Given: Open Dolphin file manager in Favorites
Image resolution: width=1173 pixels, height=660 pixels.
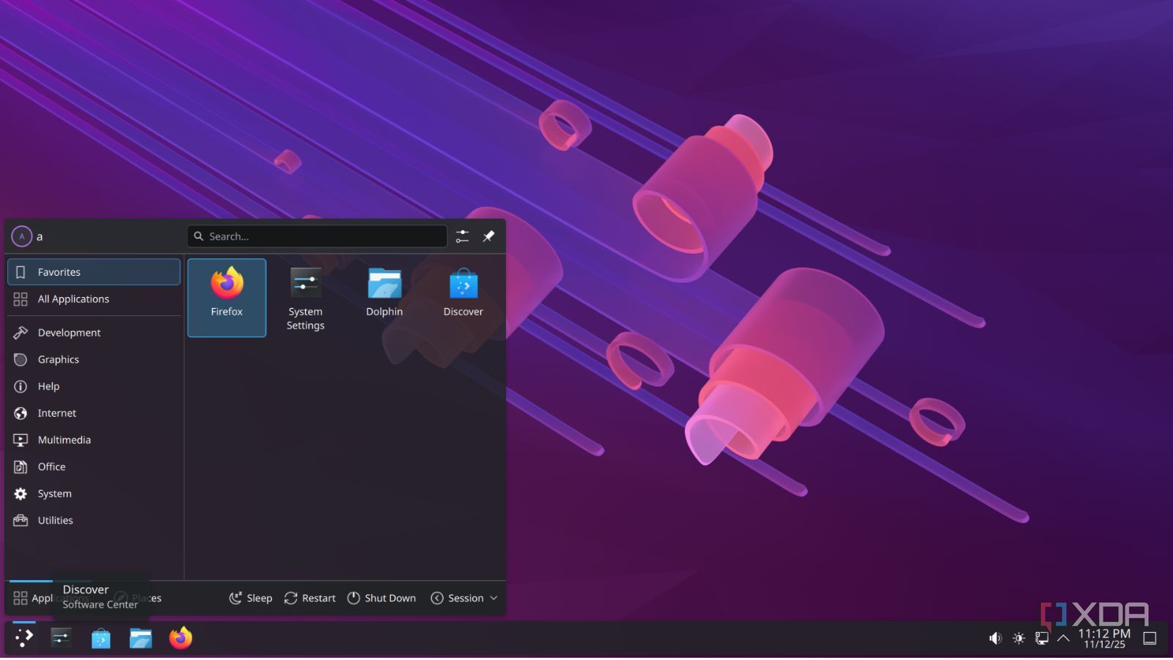Looking at the screenshot, I should click(384, 297).
